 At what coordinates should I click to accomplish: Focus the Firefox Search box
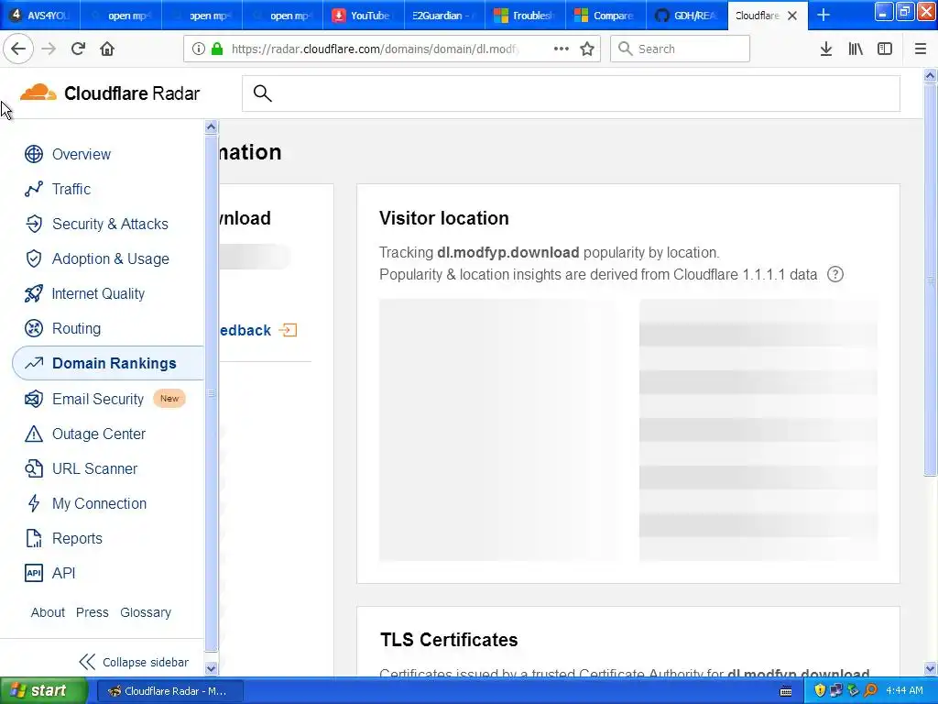[x=680, y=49]
